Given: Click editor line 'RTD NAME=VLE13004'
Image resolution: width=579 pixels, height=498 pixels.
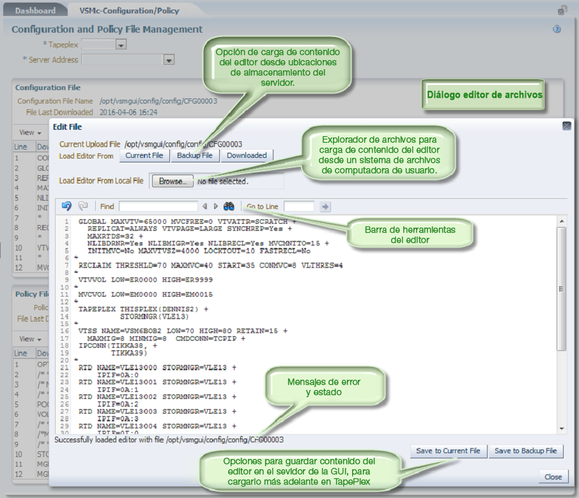Looking at the screenshot, I should (157, 426).
